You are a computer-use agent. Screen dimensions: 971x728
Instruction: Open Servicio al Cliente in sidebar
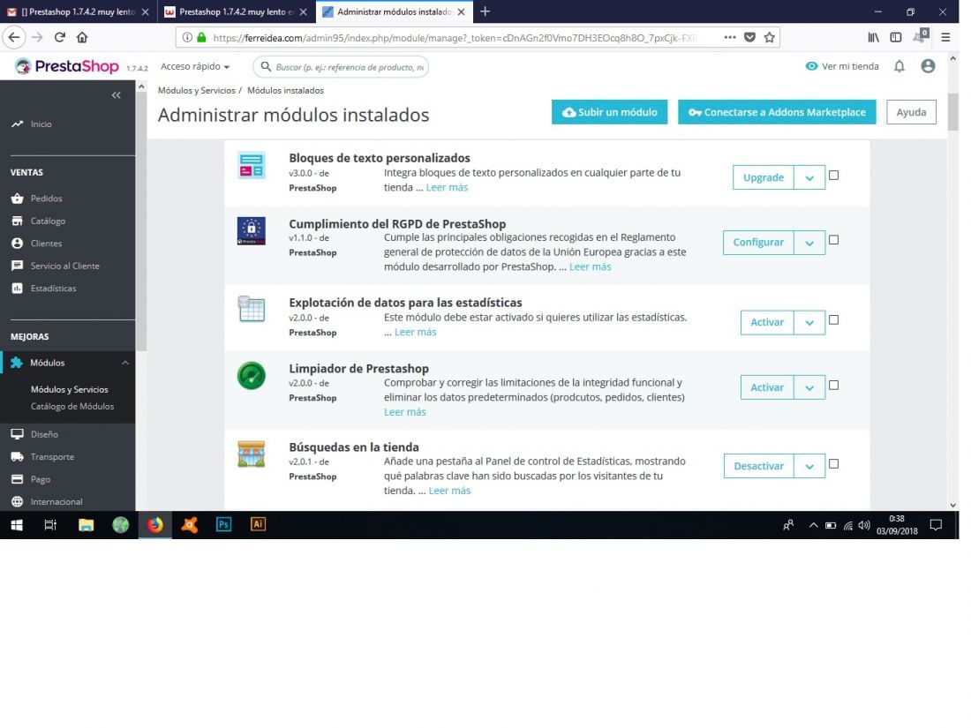pos(65,266)
